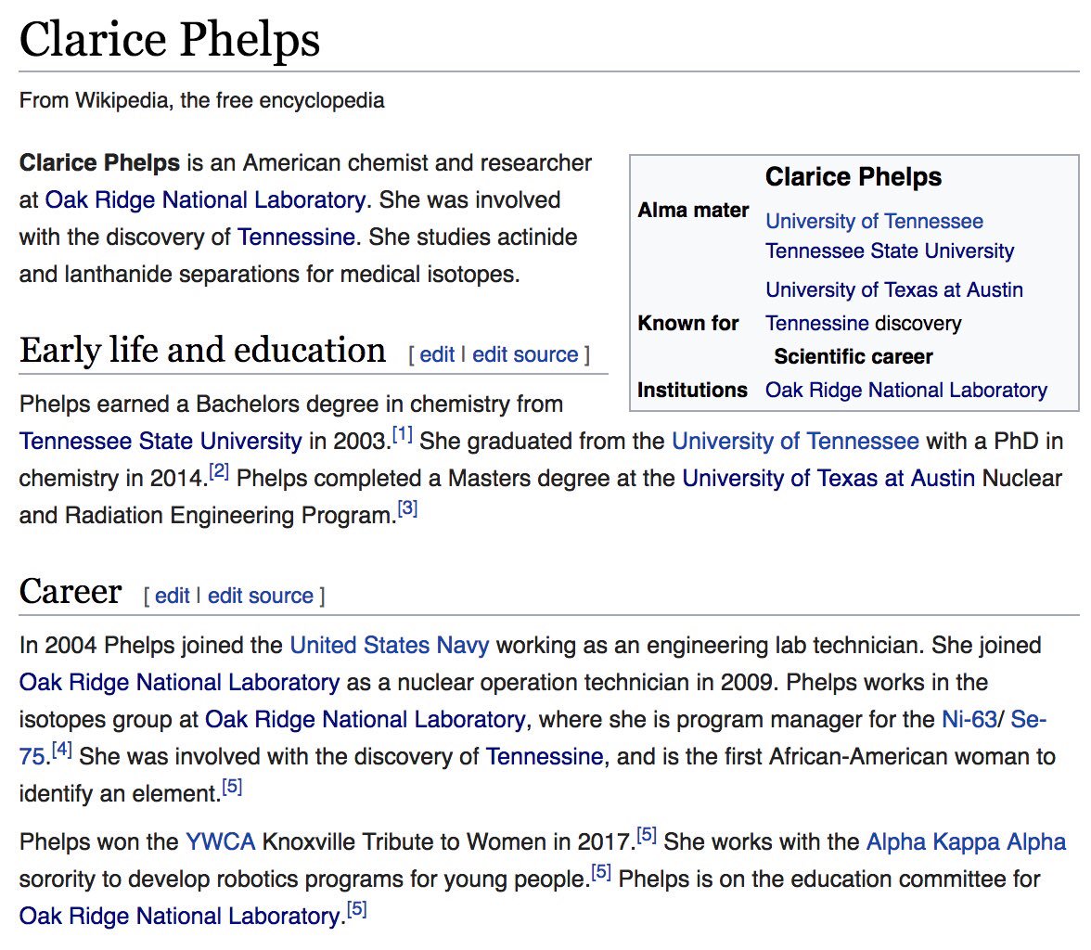Click 'From Wikipedia, the free encyclopedia' tagline

click(x=202, y=100)
